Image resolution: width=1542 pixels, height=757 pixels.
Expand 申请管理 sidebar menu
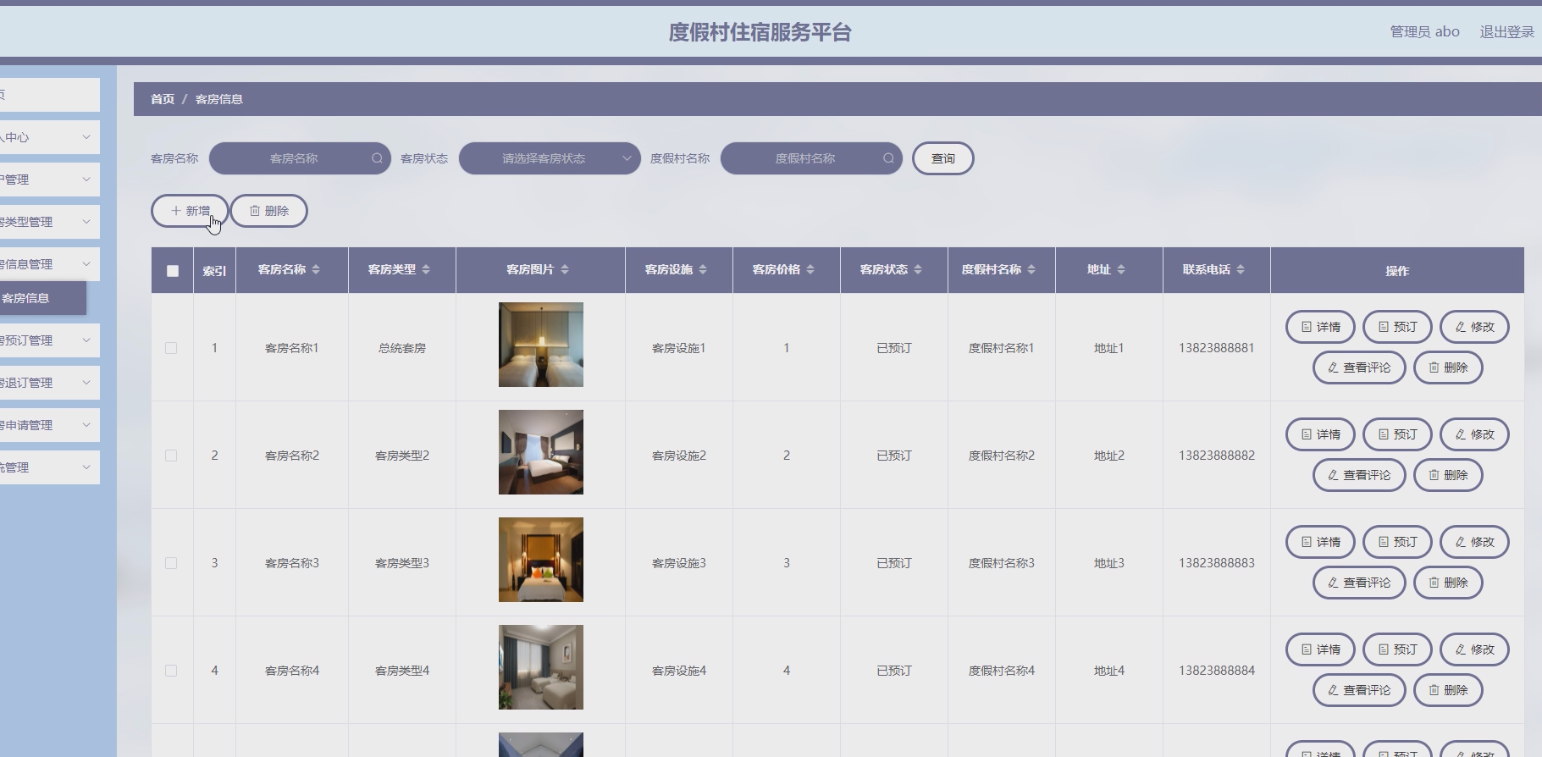click(x=48, y=425)
